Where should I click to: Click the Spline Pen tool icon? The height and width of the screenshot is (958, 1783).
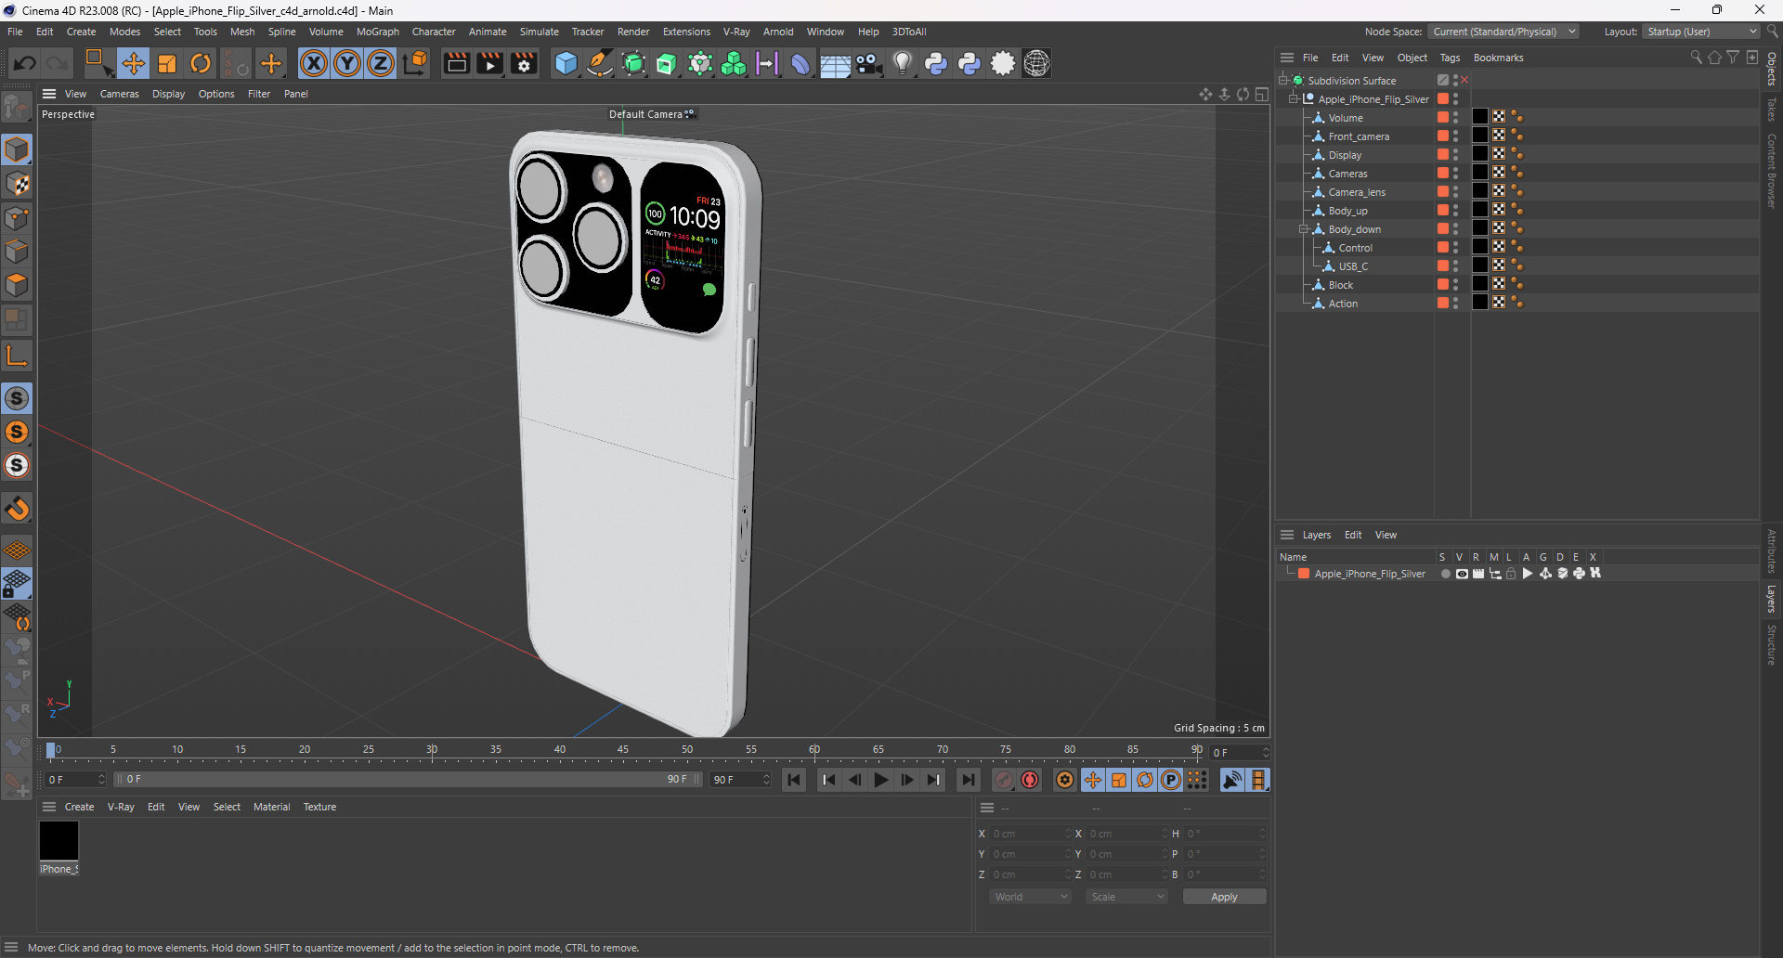pos(600,63)
